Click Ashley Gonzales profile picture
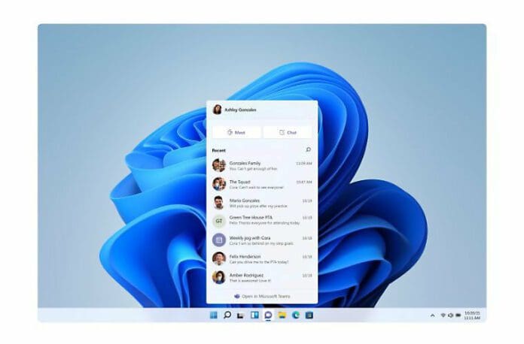Screen dimensions: 524x344 tap(217, 110)
